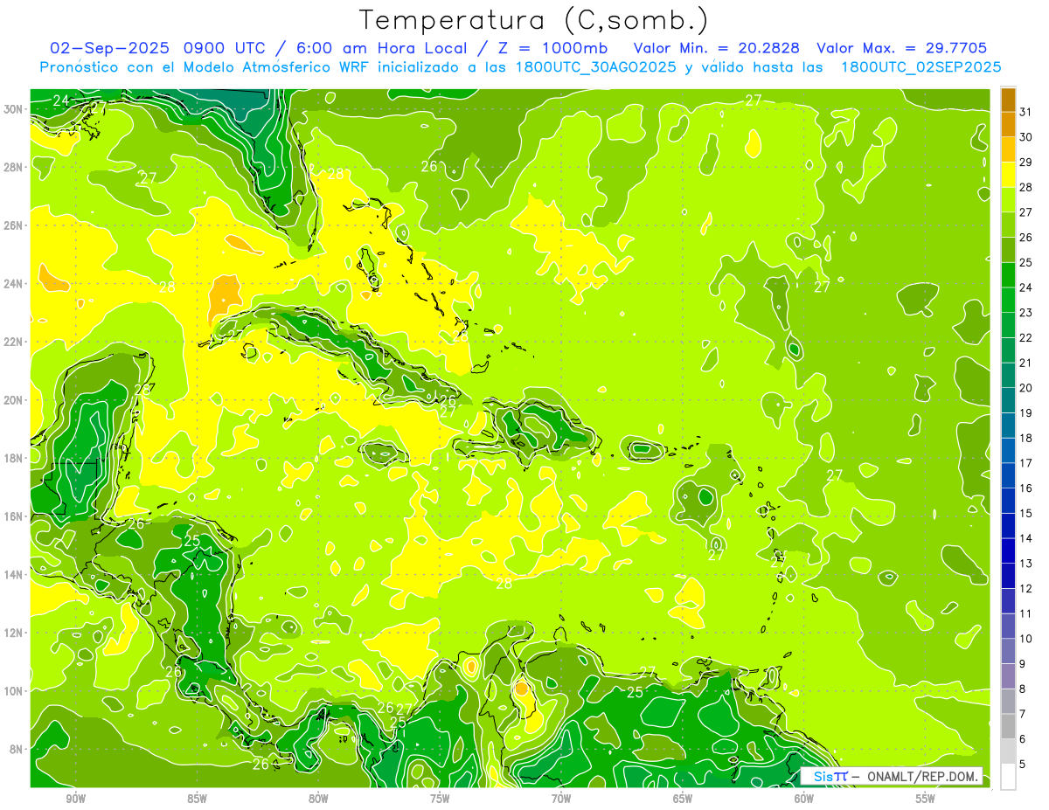Click the '60W' longitude axis label
Screen dimensions: 1049x810
(803, 799)
